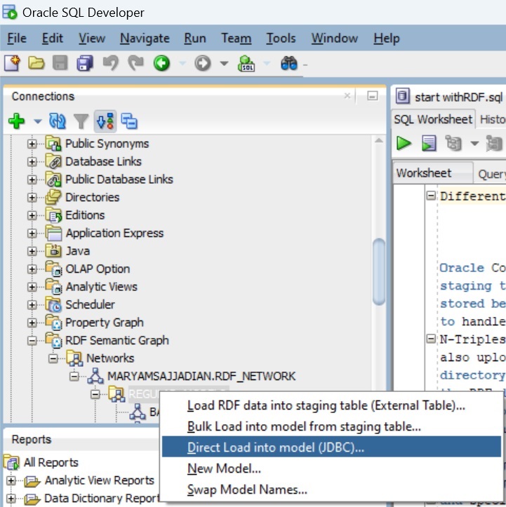Click the gray Forward navigation button
This screenshot has width=506, height=507.
[x=203, y=63]
